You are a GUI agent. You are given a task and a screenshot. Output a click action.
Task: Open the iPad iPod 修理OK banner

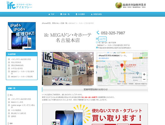tap(22, 36)
